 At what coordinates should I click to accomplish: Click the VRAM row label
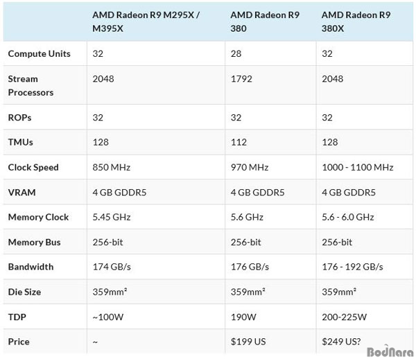click(21, 192)
